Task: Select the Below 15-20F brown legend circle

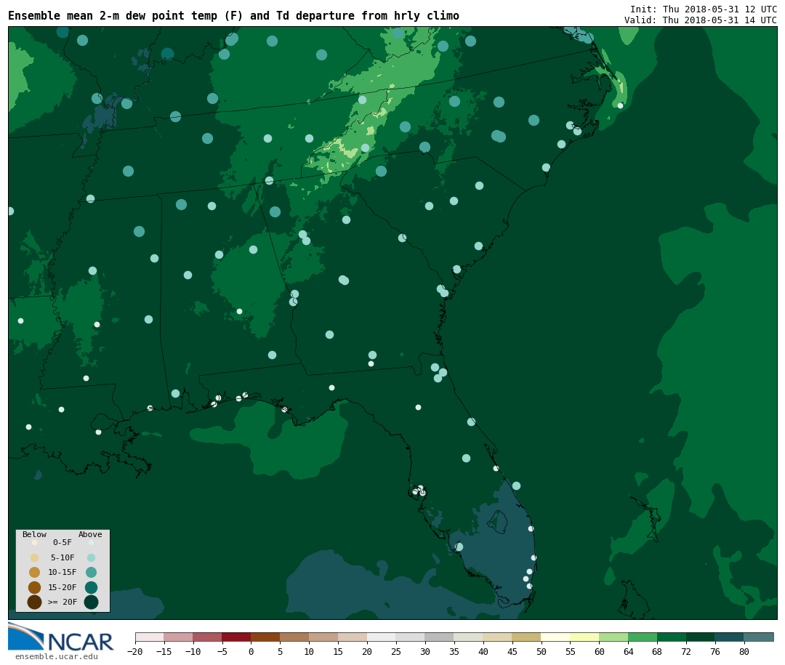Action: [x=35, y=587]
